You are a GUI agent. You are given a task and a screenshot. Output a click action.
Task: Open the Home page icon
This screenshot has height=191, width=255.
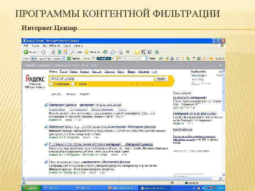click(66, 52)
